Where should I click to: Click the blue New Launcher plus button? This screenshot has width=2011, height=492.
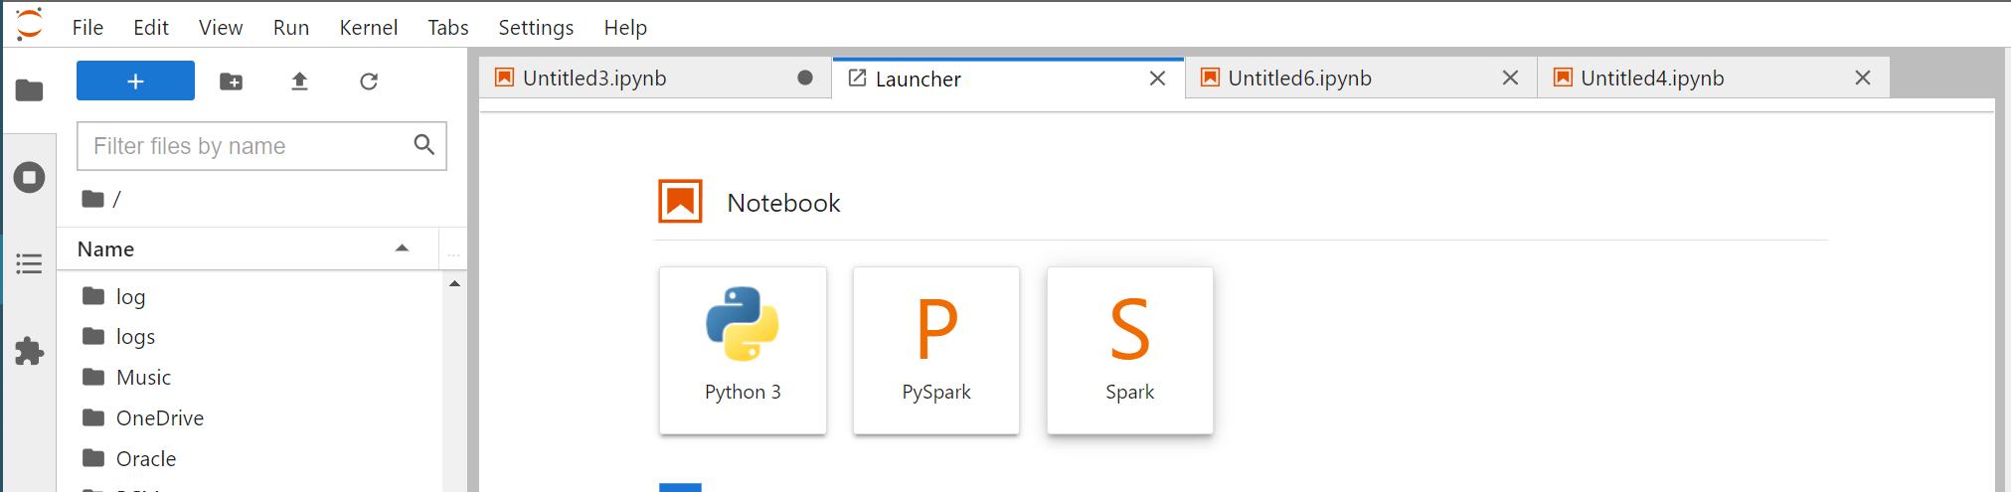tap(135, 81)
